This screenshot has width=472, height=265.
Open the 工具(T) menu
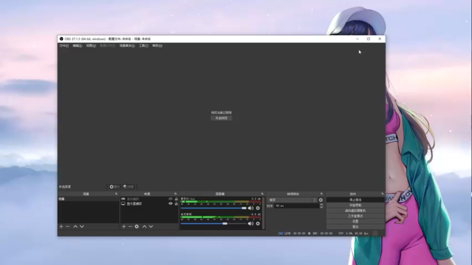(143, 46)
